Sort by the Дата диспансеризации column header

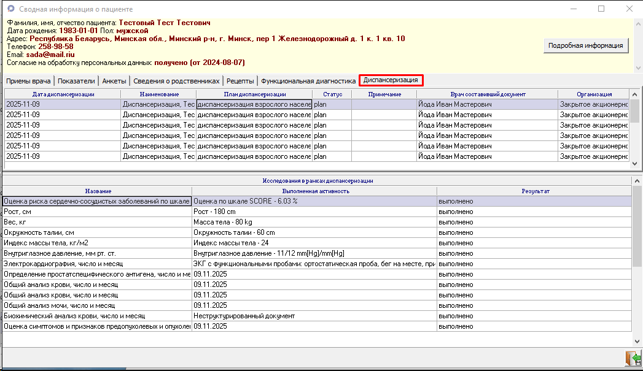63,94
